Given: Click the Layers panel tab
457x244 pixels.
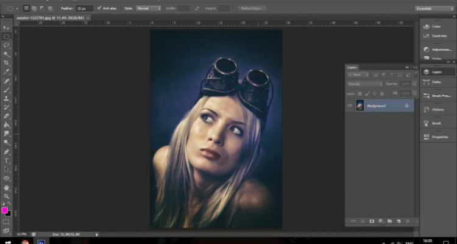Looking at the screenshot, I should coord(352,68).
